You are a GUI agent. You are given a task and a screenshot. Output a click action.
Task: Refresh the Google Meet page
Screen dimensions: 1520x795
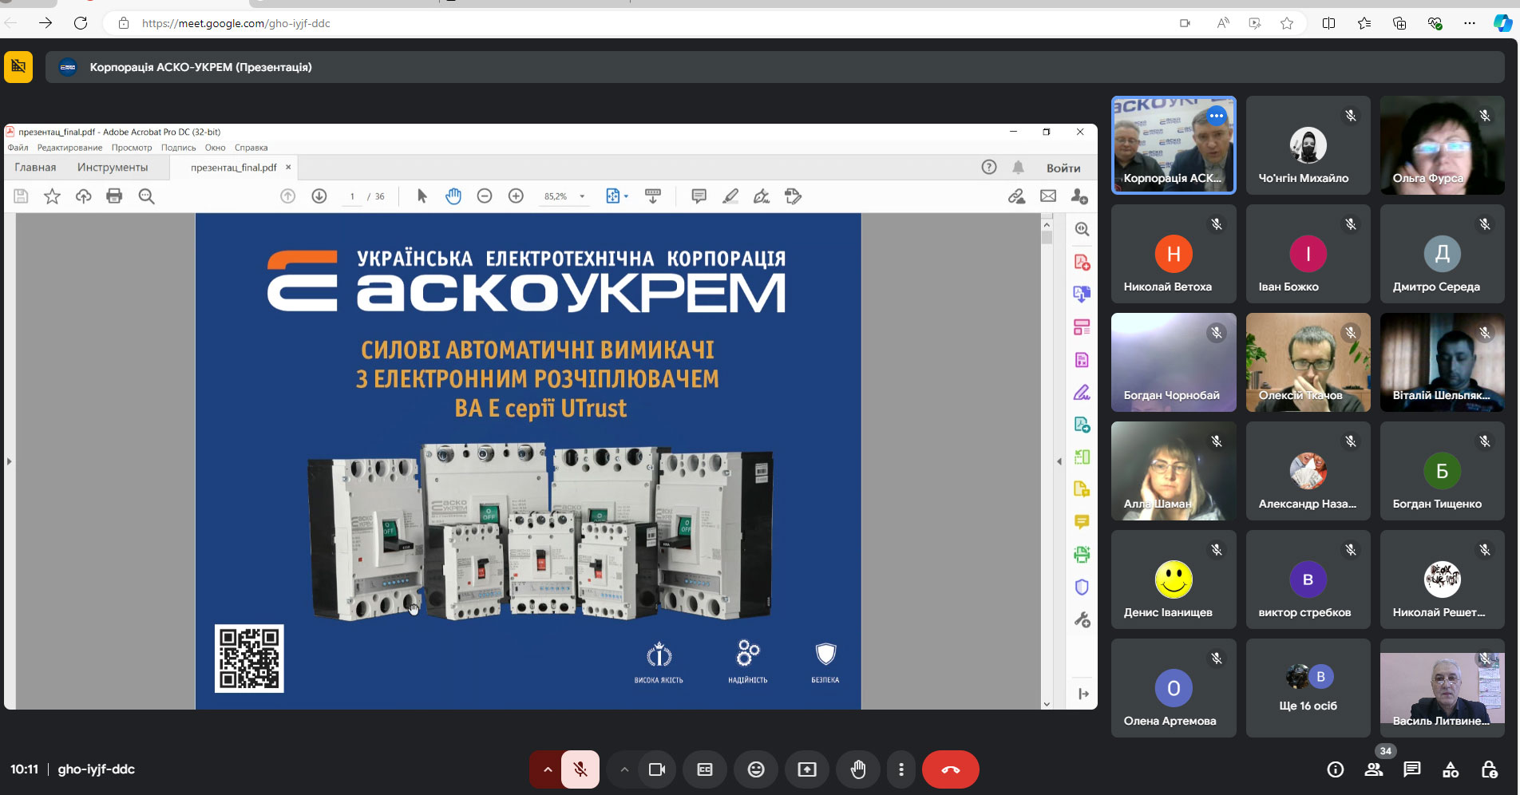(x=81, y=23)
